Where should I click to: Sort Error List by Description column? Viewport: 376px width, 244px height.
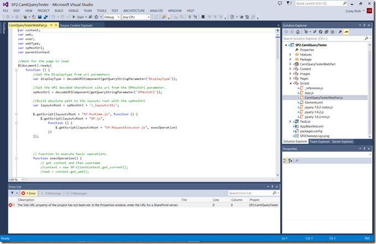coord(99,200)
